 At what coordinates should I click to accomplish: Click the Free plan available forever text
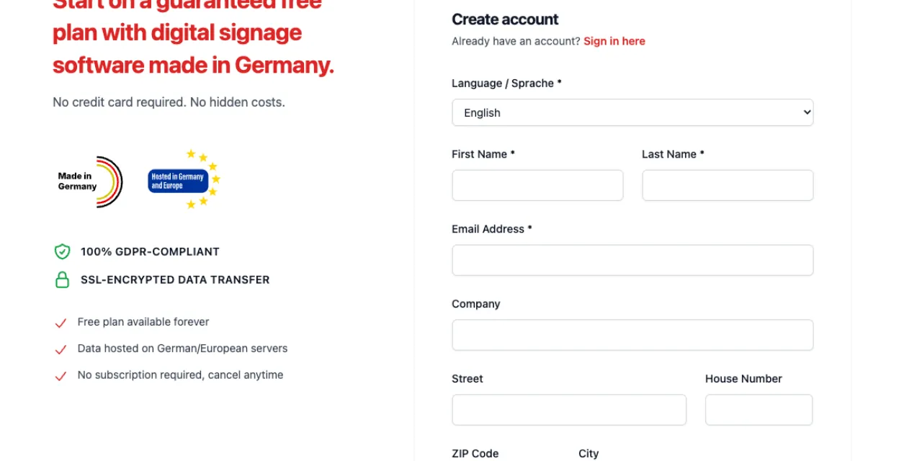[143, 322]
